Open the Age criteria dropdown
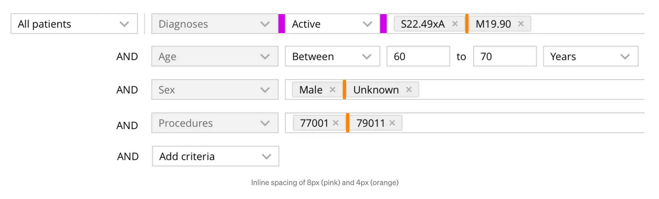Screen dimensions: 659x199 [215, 57]
